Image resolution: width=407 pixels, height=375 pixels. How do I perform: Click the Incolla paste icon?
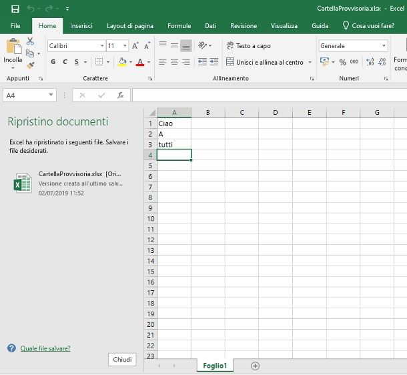[14, 46]
